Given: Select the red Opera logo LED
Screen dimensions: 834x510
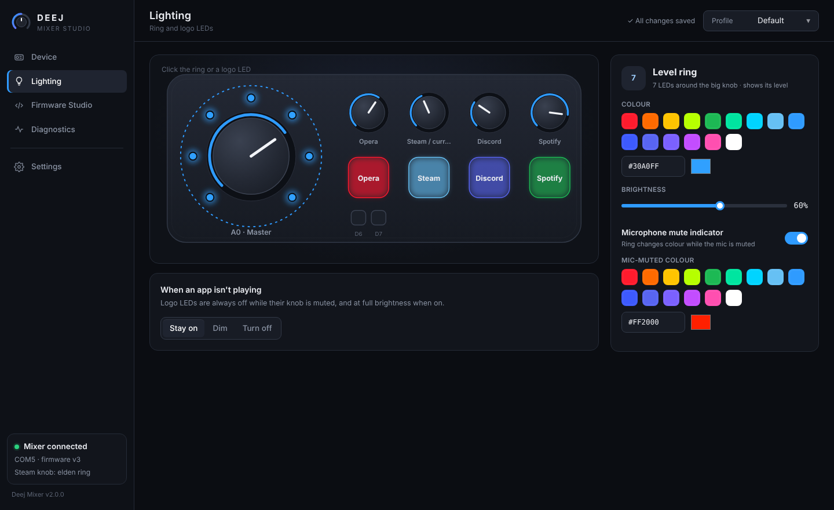Looking at the screenshot, I should click(x=368, y=178).
